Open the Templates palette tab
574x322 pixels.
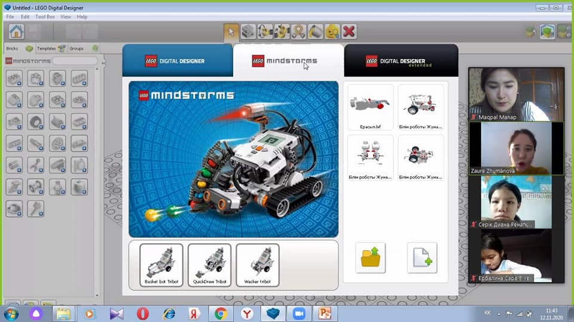[45, 48]
